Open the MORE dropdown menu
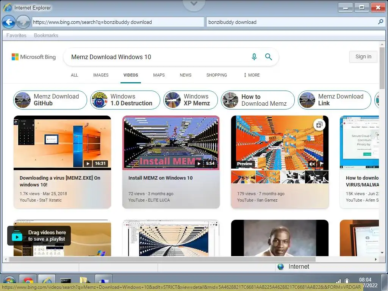This screenshot has height=291, width=388. pos(252,75)
